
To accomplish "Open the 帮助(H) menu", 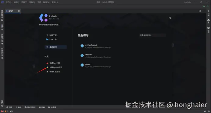I will pos(55,2).
